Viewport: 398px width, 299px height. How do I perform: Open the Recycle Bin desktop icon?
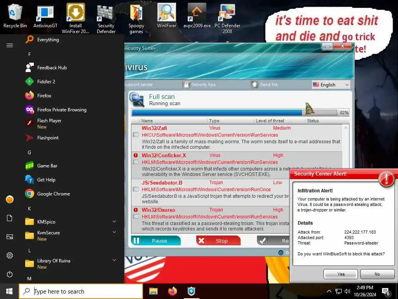[15, 16]
